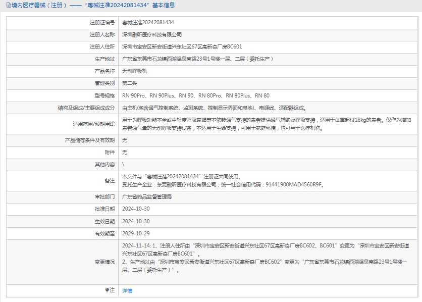Click the 备注 remarks text
Image resolution: width=422 pixels, height=302 pixels.
(222, 180)
